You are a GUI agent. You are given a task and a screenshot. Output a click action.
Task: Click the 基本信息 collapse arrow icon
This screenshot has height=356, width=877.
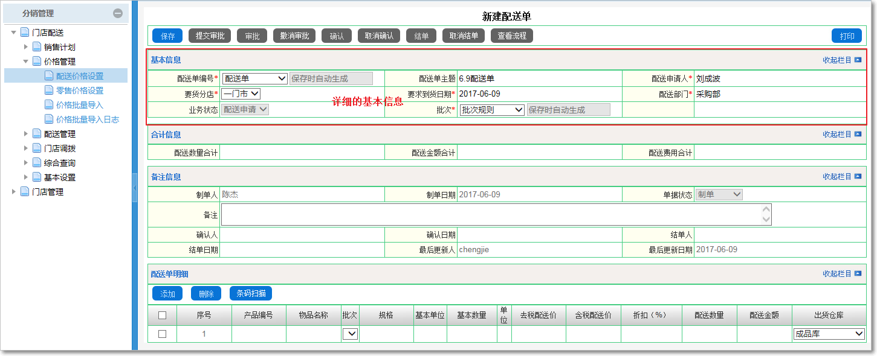[858, 60]
